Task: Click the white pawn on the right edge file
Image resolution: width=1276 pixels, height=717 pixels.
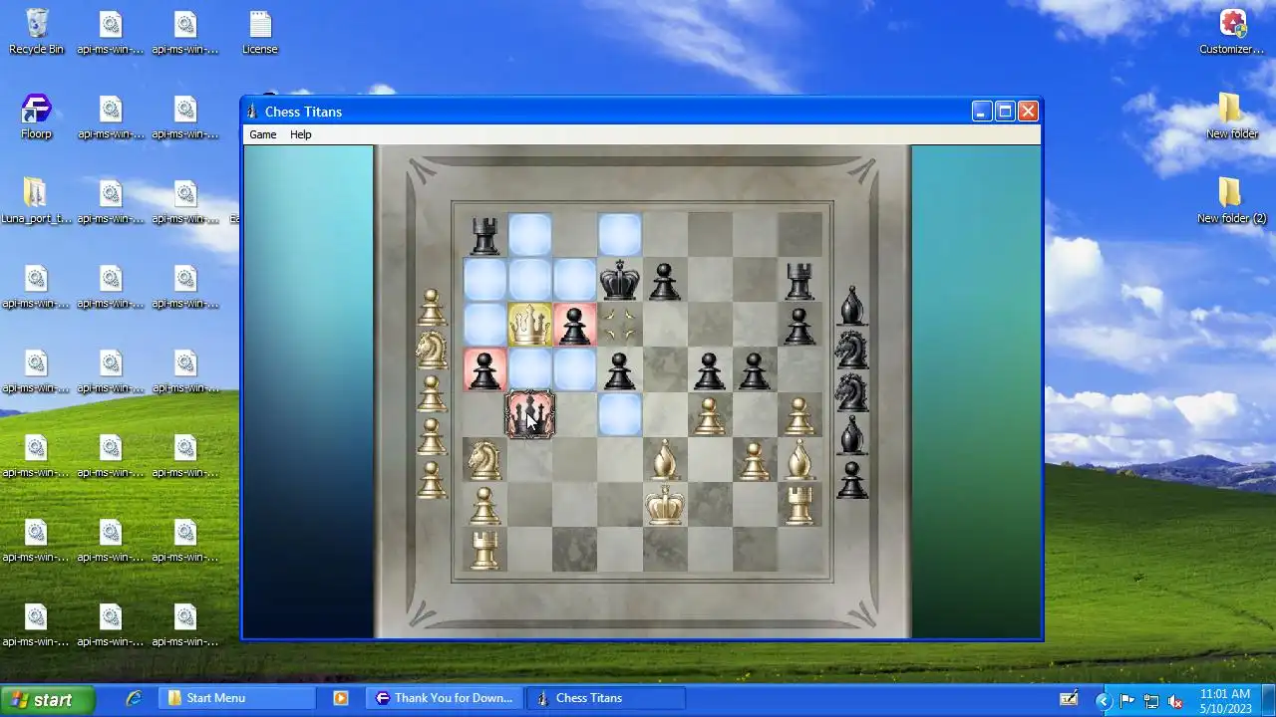Action: tap(798, 415)
